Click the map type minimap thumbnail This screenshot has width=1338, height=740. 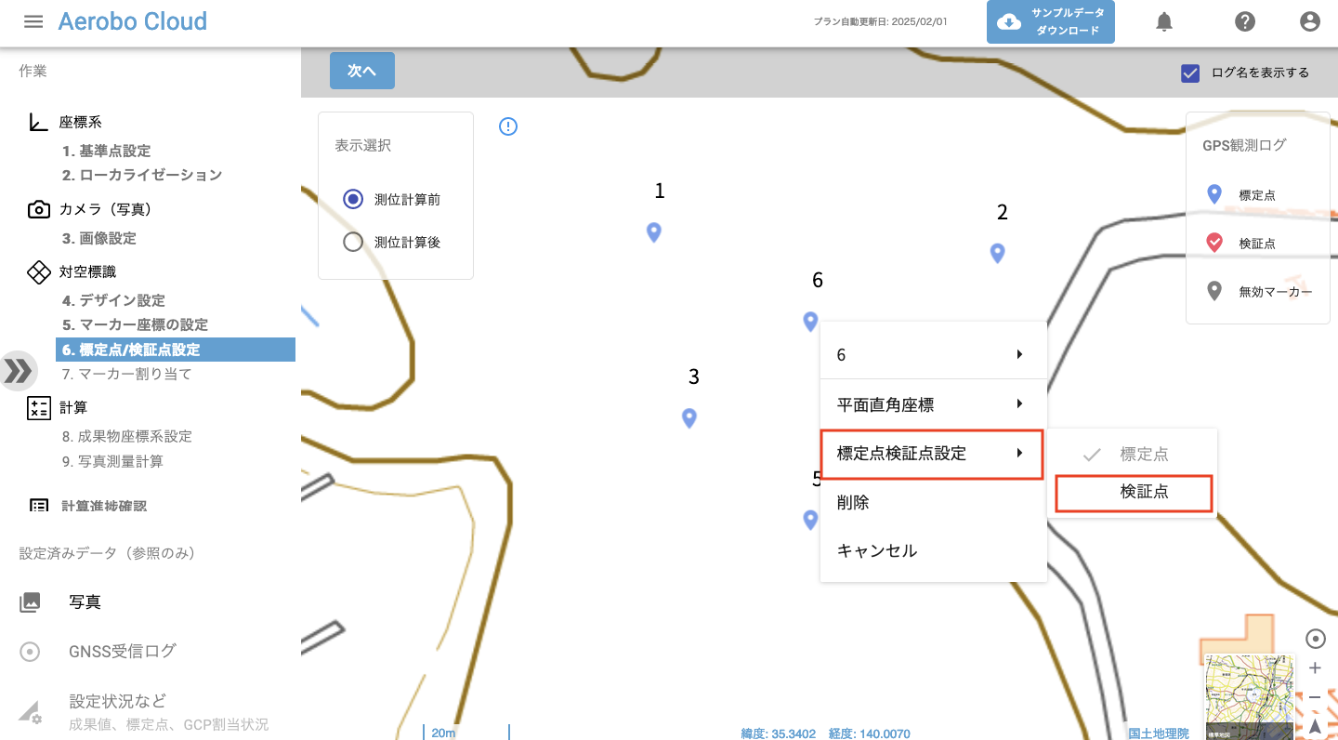1250,697
